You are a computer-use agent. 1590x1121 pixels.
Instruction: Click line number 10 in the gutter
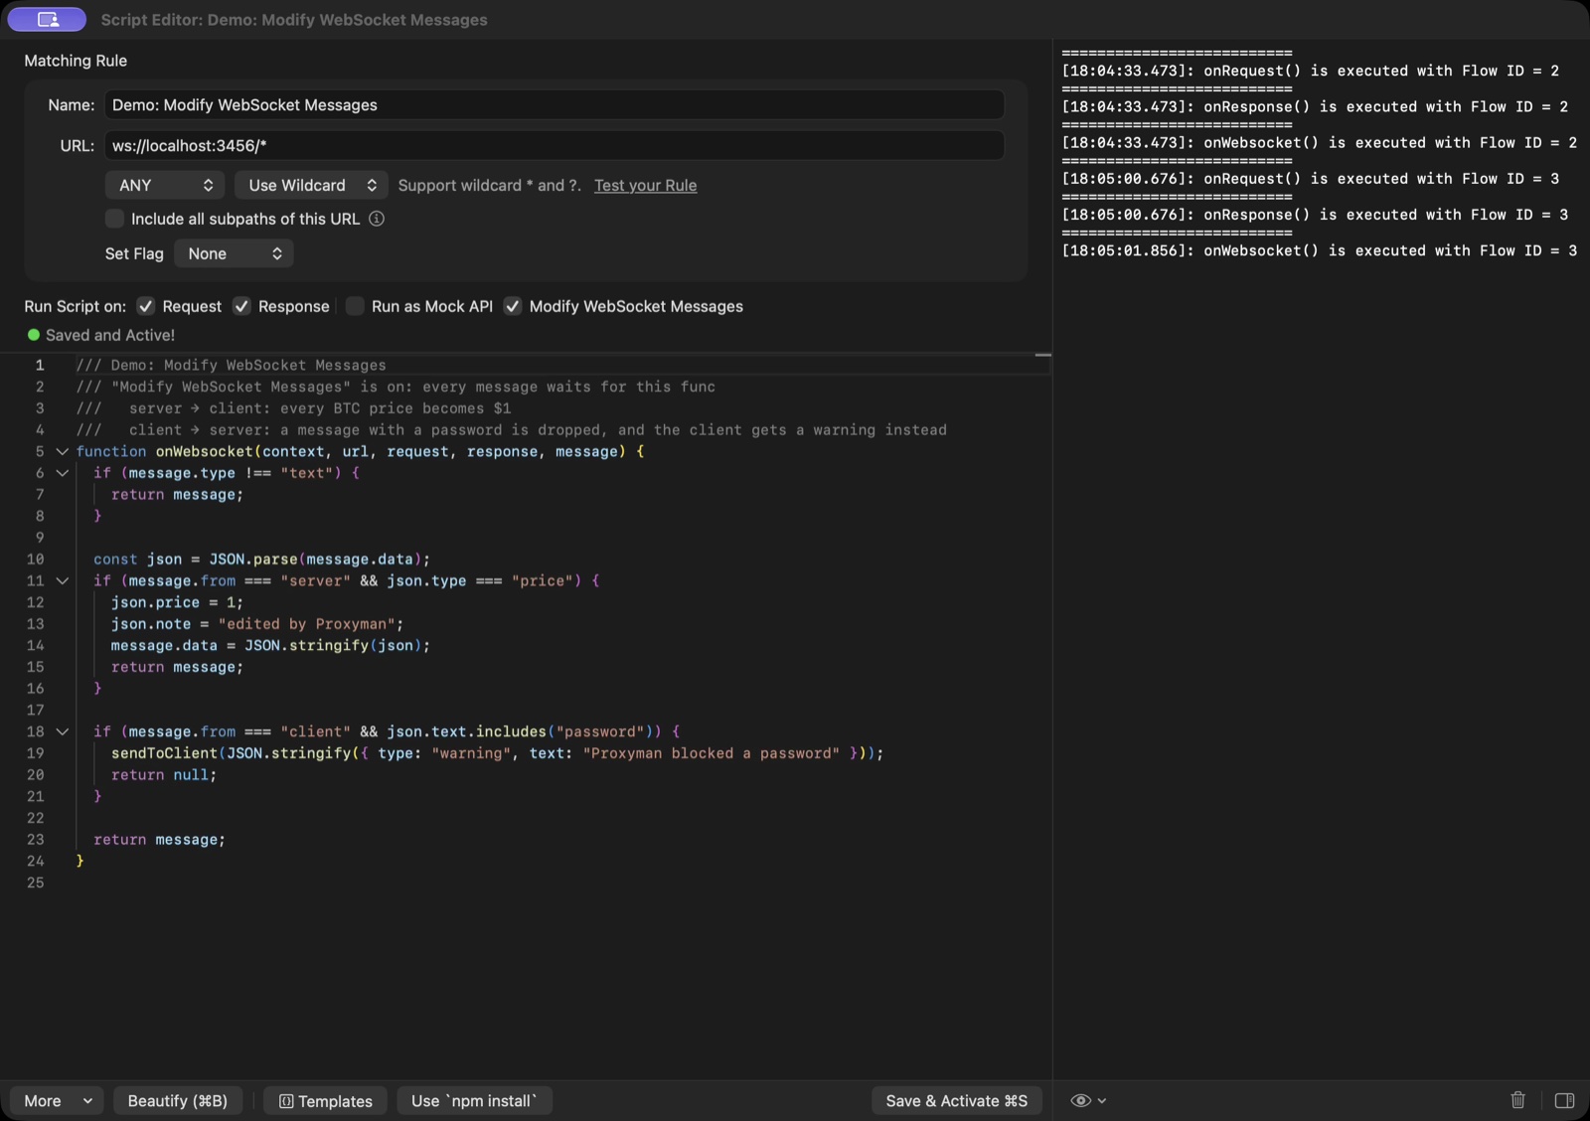point(35,559)
